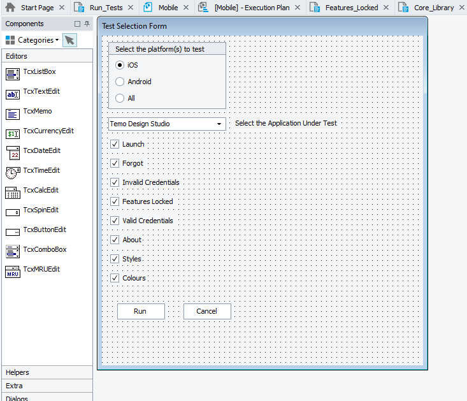
Task: Expand the Helpers component section
Action: (x=18, y=372)
